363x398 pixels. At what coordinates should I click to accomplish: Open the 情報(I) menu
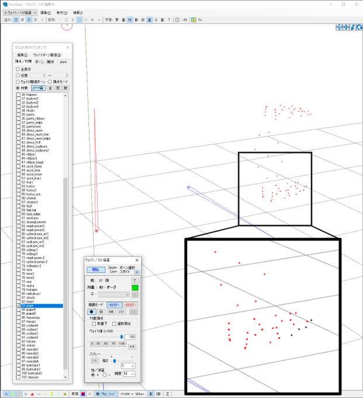click(78, 13)
